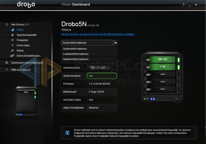Click the Dashboard-Voreinstellungen gear icon

point(7,63)
